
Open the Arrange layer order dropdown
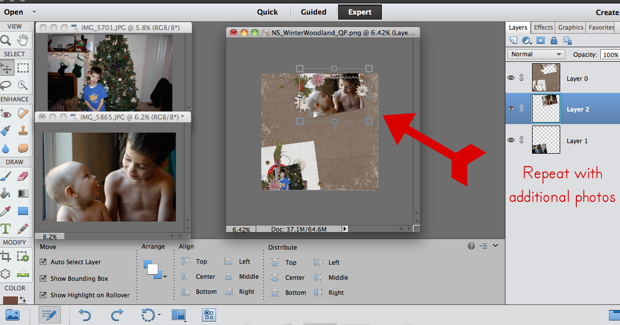(x=155, y=270)
